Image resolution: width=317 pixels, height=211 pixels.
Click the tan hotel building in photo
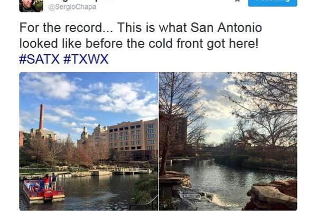(133, 136)
